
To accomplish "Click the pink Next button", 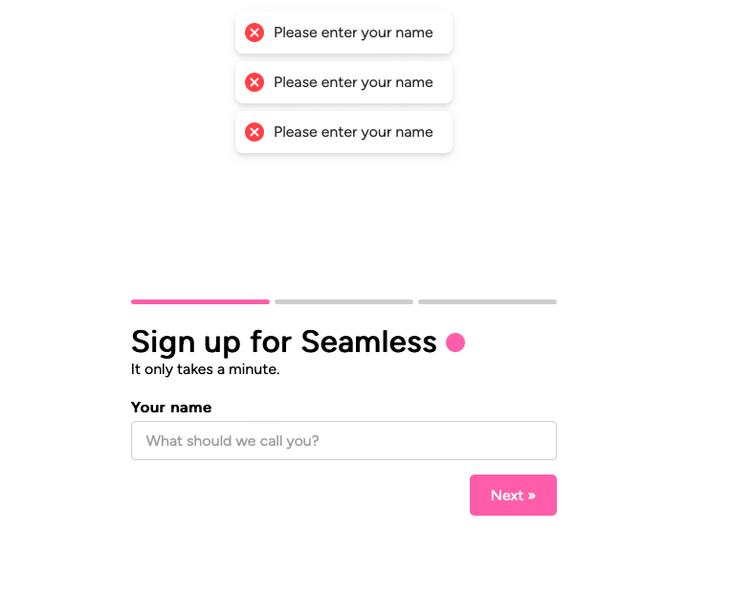I will coord(513,495).
